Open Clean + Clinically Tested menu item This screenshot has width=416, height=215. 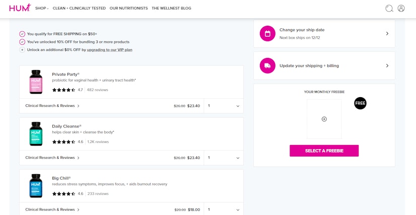(x=79, y=8)
